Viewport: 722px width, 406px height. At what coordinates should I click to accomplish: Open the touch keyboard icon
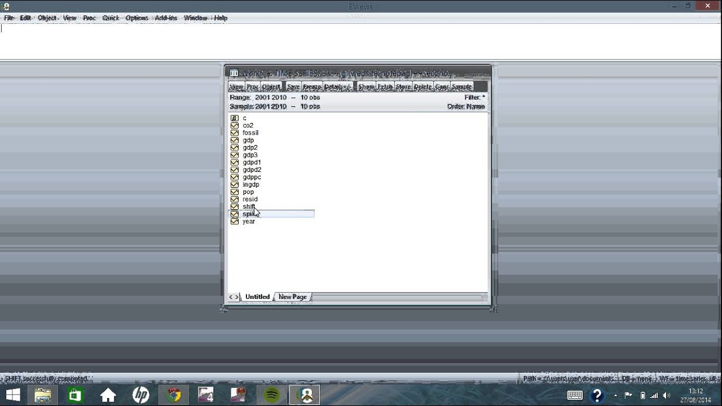click(575, 395)
